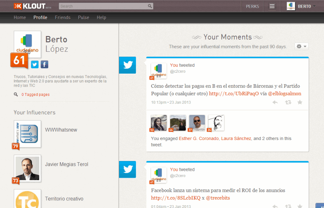The image size is (324, 208).
Task: Click engaged user avatar with score 44
Action: coord(178,123)
